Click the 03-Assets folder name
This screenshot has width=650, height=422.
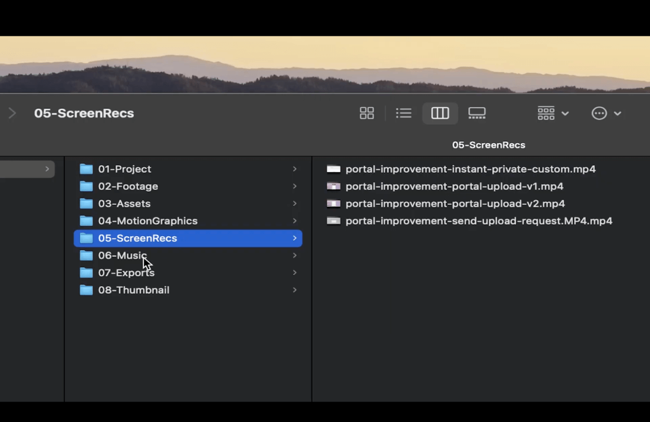[x=124, y=204]
